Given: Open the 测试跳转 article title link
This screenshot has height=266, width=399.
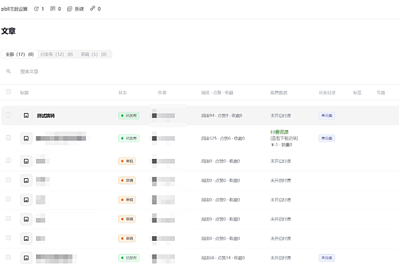Looking at the screenshot, I should 46,116.
